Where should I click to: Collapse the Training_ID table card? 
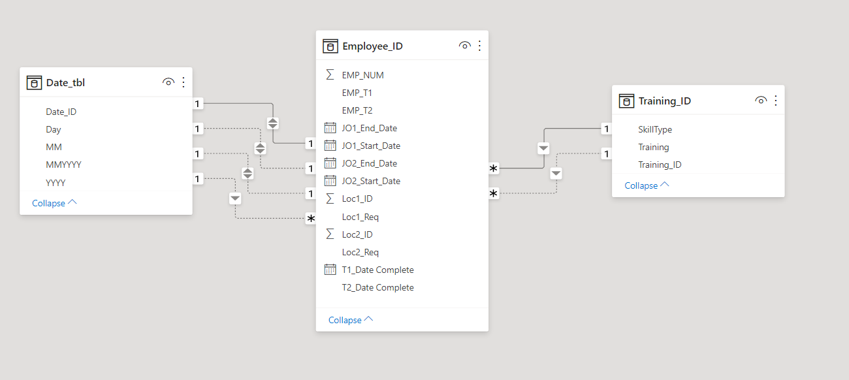pyautogui.click(x=647, y=185)
